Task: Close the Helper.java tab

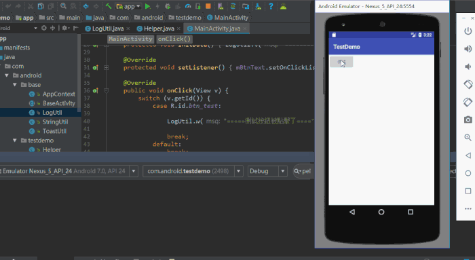Action: (178, 29)
